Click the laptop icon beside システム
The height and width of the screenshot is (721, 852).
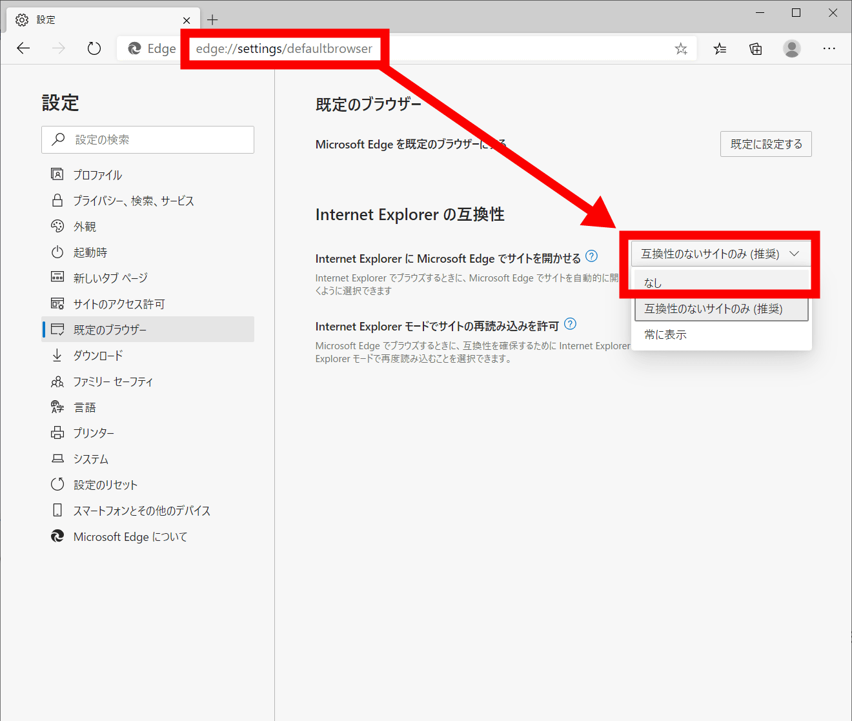(57, 458)
